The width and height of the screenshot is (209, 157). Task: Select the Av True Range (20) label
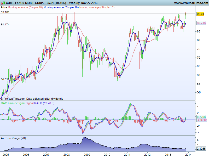[13, 138]
